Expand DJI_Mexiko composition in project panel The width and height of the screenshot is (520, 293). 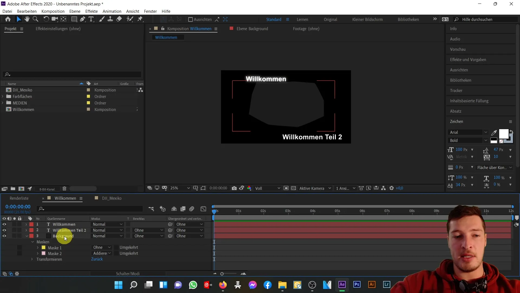[x=3, y=90]
